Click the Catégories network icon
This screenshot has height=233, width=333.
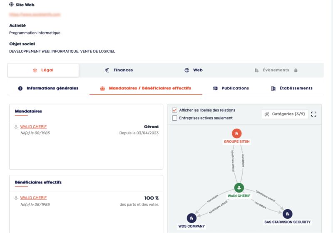tap(267, 114)
